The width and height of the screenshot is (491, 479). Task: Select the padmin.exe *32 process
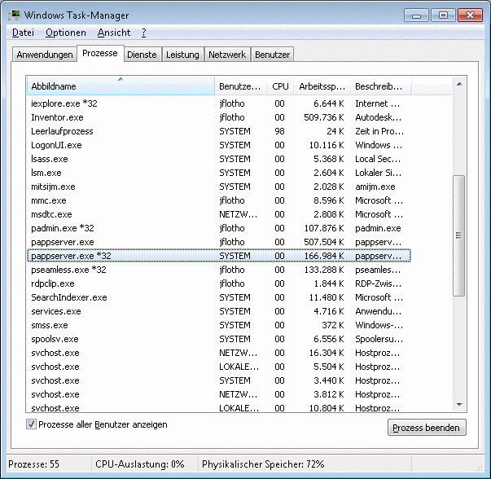[219, 228]
